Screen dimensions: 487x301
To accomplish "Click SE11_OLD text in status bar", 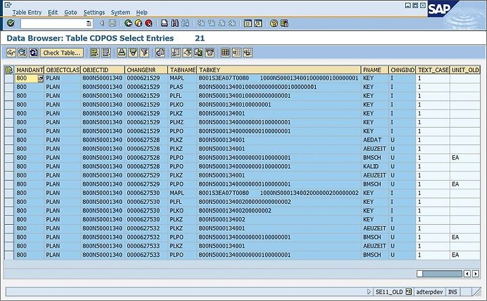I will click(389, 292).
